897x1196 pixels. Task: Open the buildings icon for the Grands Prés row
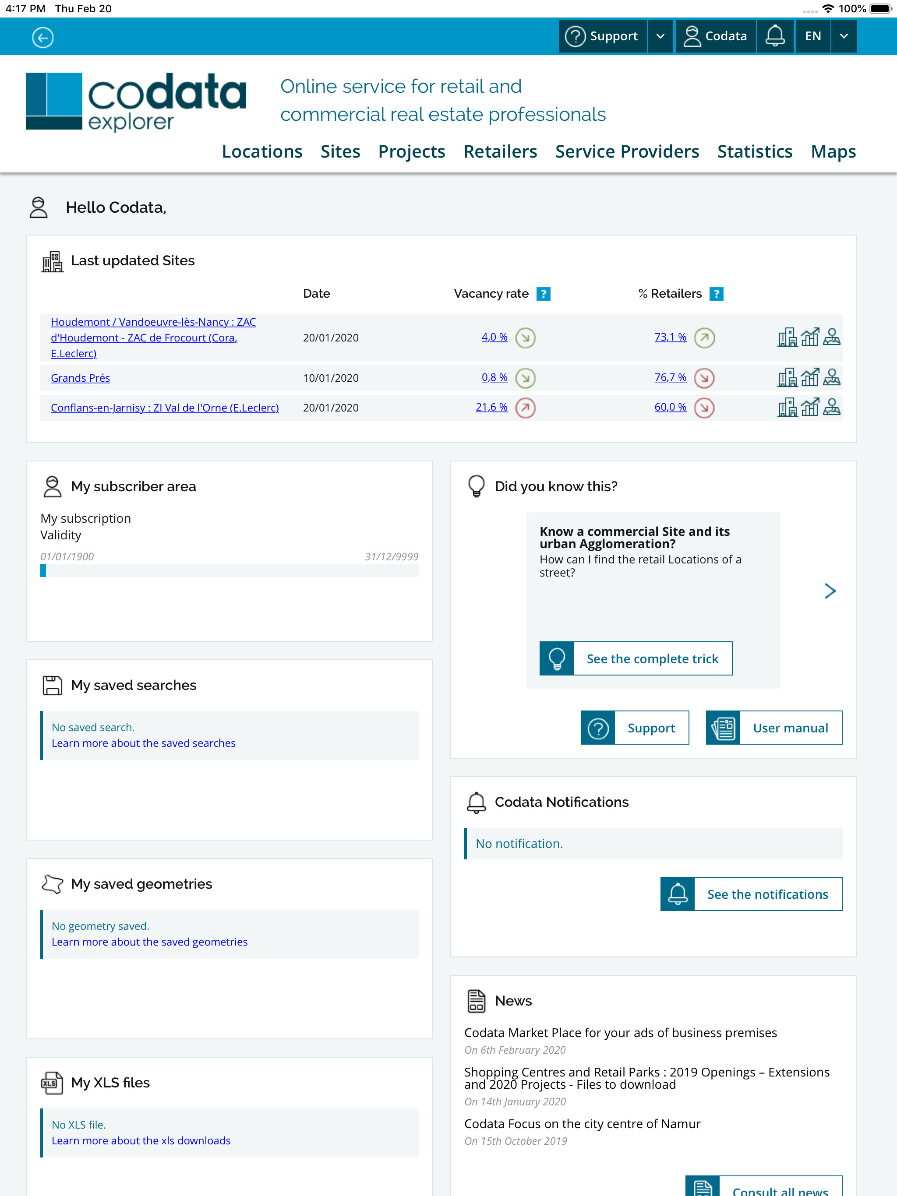(x=787, y=377)
